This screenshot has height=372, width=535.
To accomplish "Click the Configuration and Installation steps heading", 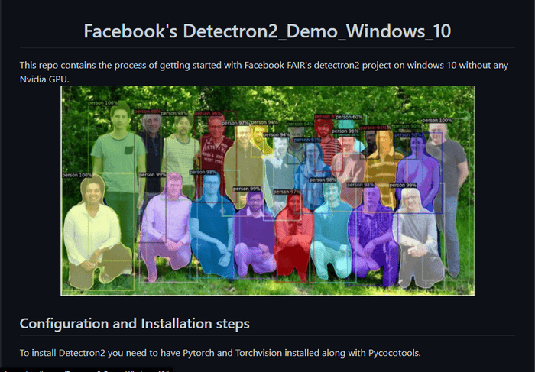I will point(135,323).
